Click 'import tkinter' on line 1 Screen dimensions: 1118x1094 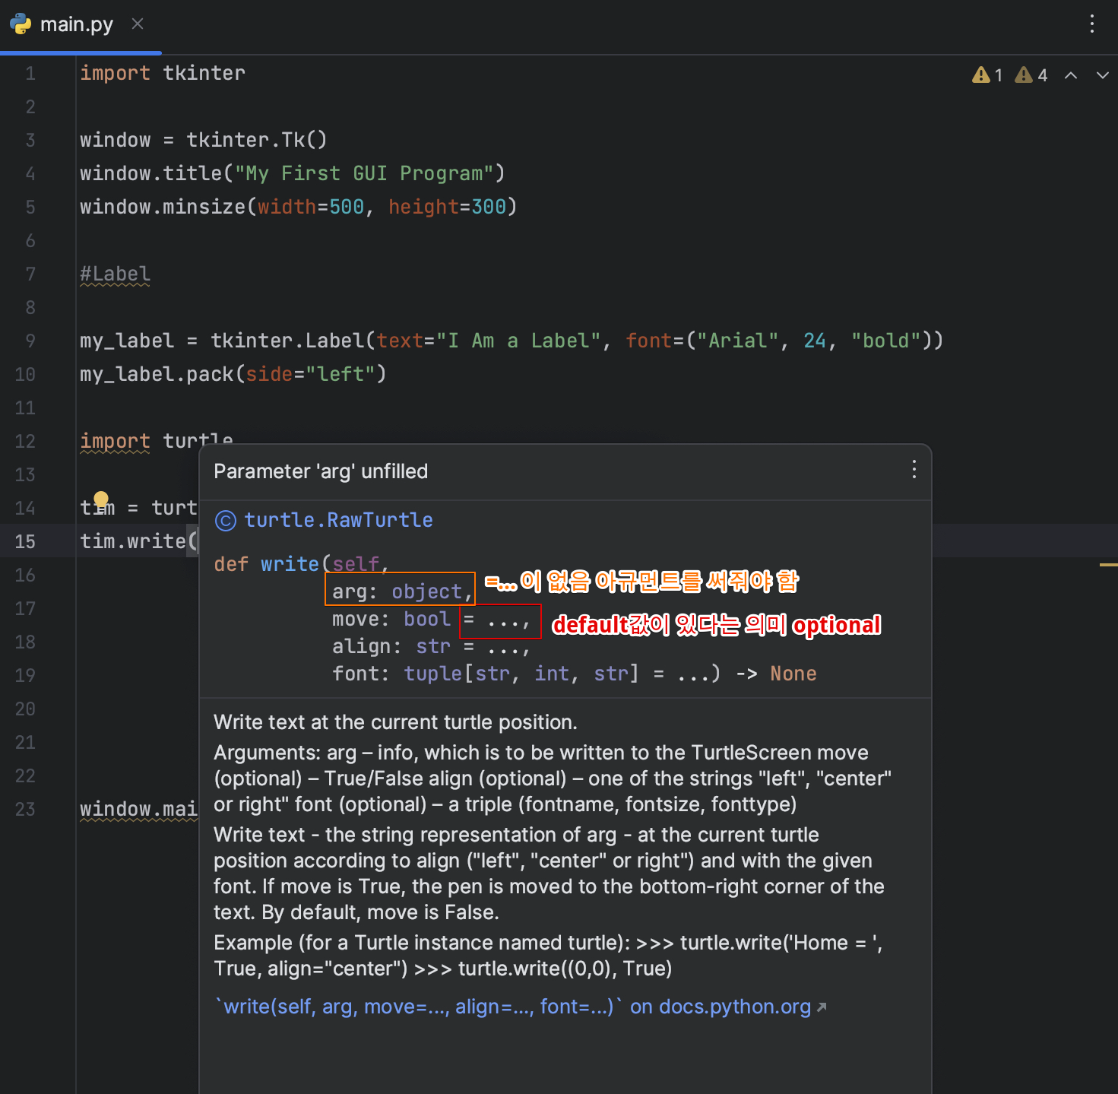point(163,73)
